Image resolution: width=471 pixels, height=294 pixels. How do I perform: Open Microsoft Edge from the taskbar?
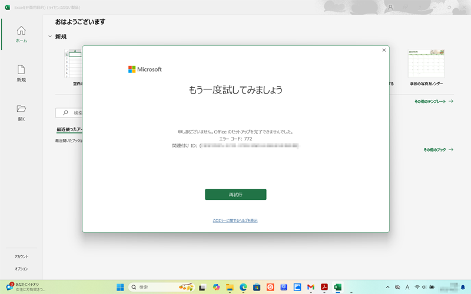click(x=243, y=287)
